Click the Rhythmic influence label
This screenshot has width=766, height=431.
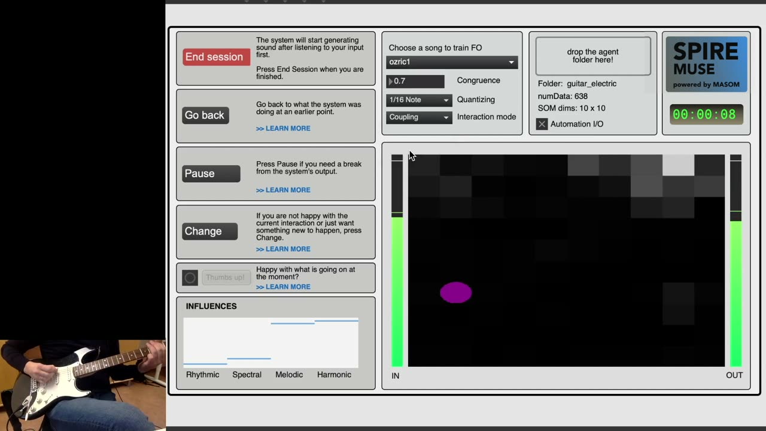tap(203, 375)
